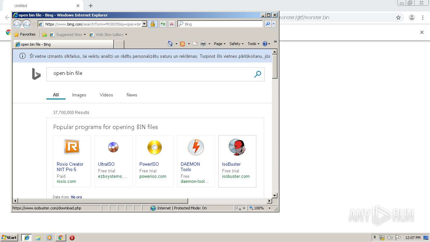This screenshot has height=242, width=430.
Task: Open the search provider dropdown arrow
Action: click(x=274, y=24)
